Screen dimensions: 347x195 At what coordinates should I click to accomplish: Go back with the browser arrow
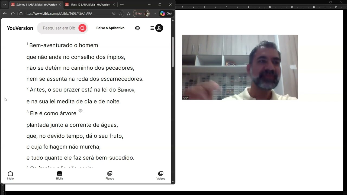click(5, 14)
